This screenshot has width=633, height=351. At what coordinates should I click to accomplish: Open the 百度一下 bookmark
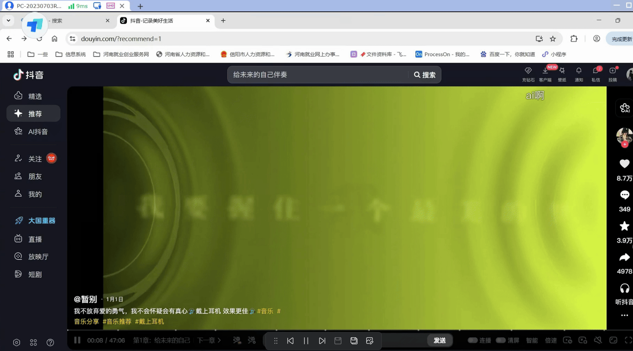pyautogui.click(x=508, y=54)
